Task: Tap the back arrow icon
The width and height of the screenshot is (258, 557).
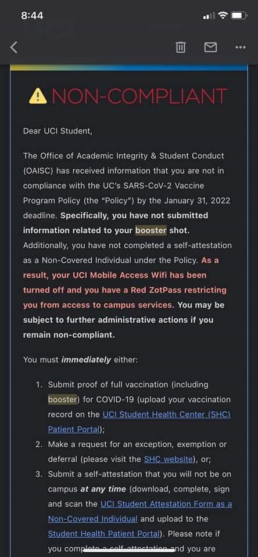Action: pyautogui.click(x=14, y=47)
